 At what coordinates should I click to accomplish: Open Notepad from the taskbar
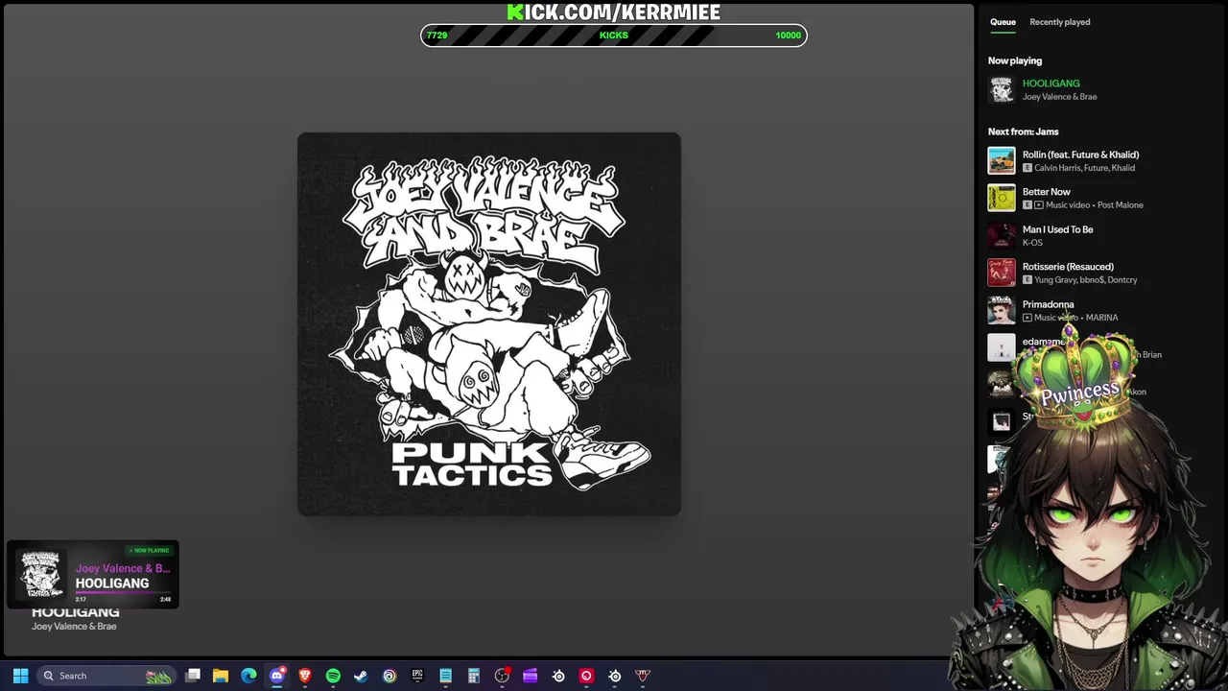pyautogui.click(x=445, y=676)
